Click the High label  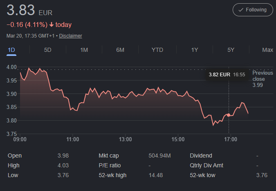tap(13, 165)
